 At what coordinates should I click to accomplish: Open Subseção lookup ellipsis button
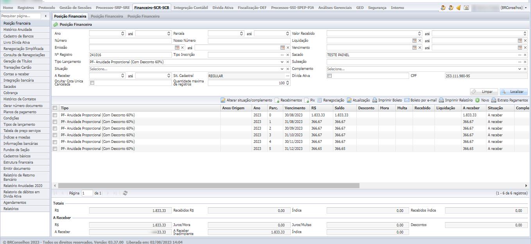(520, 62)
